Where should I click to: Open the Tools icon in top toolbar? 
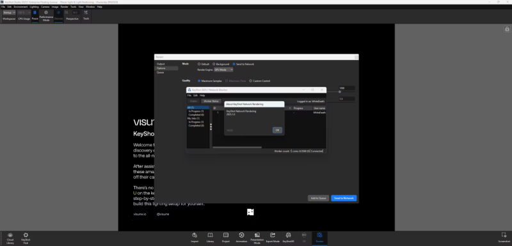(86, 12)
